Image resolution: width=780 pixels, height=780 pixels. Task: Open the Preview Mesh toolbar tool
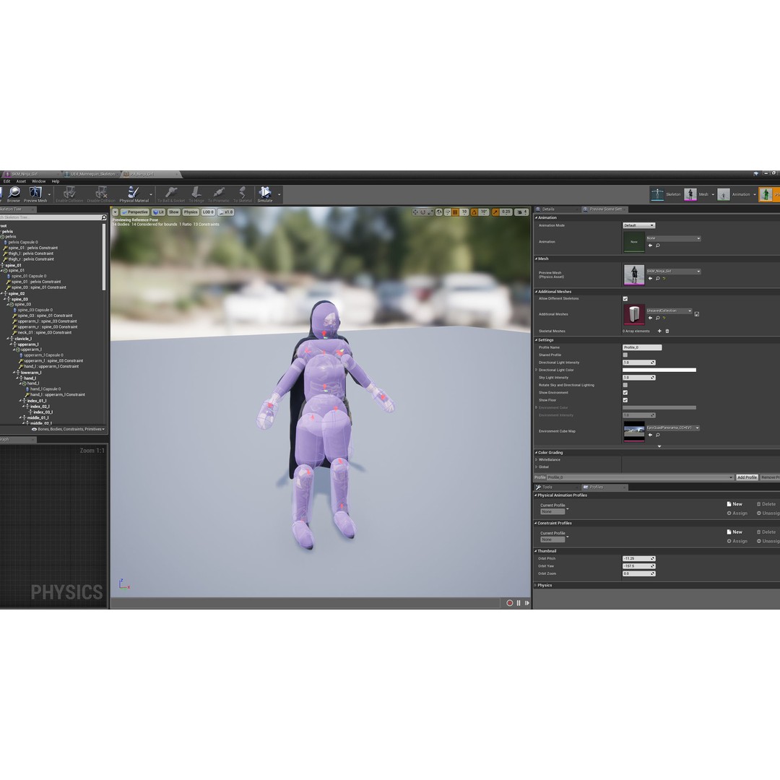click(35, 194)
